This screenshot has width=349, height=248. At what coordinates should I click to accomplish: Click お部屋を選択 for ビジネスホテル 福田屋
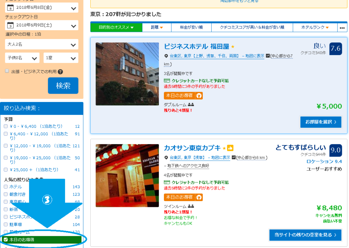[x=320, y=122]
